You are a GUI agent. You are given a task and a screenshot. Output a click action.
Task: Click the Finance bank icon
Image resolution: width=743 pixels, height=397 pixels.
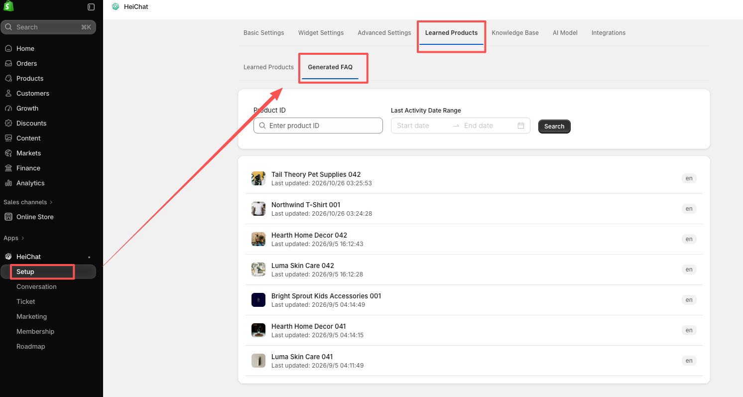(x=8, y=168)
